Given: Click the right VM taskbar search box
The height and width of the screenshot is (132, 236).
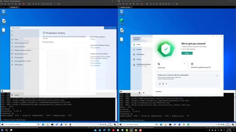Looking at the screenshot, I should (139, 125).
